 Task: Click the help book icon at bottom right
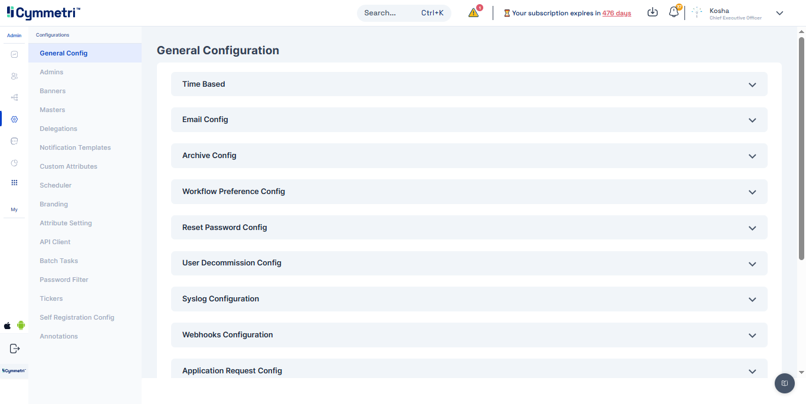pyautogui.click(x=784, y=383)
